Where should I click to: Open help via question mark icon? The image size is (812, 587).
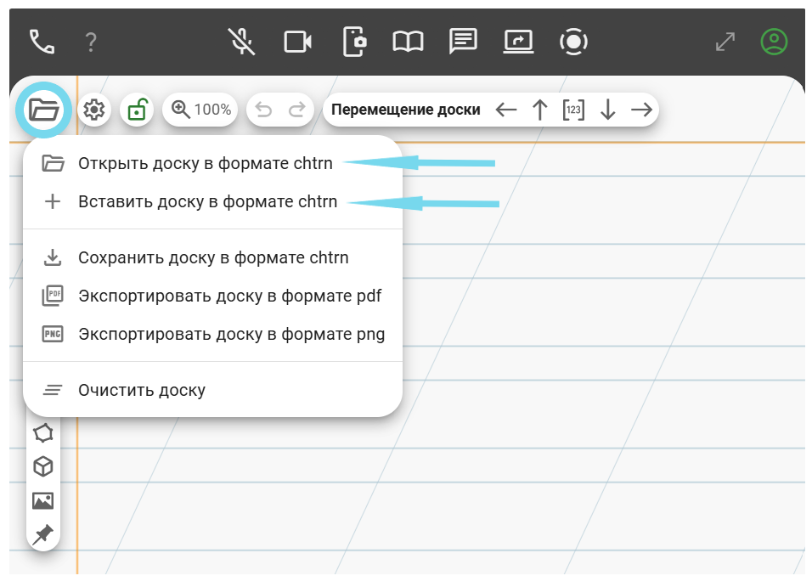pos(92,42)
